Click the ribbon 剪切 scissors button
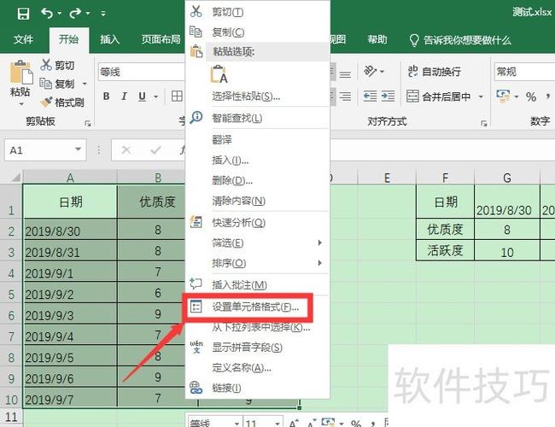The width and height of the screenshot is (555, 427). [57, 65]
